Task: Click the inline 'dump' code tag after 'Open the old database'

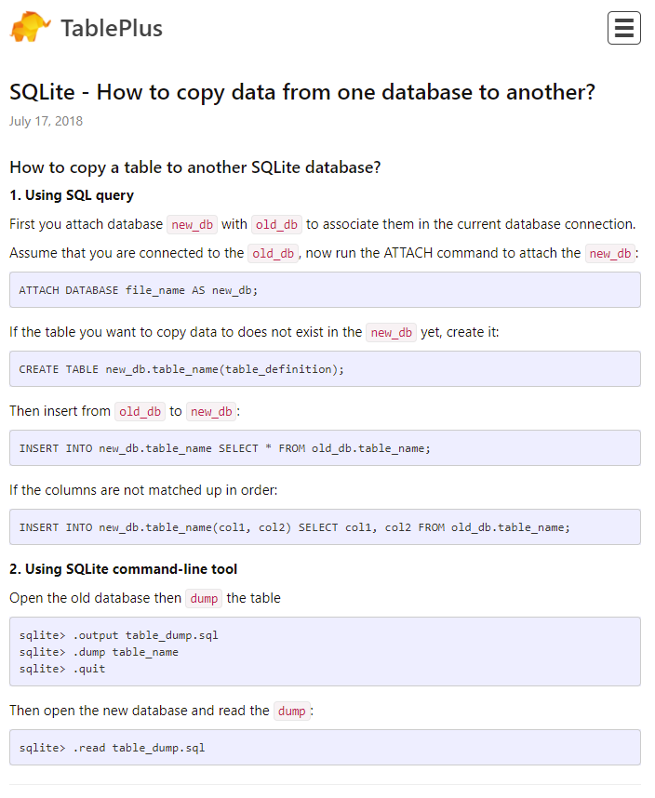Action: (204, 599)
